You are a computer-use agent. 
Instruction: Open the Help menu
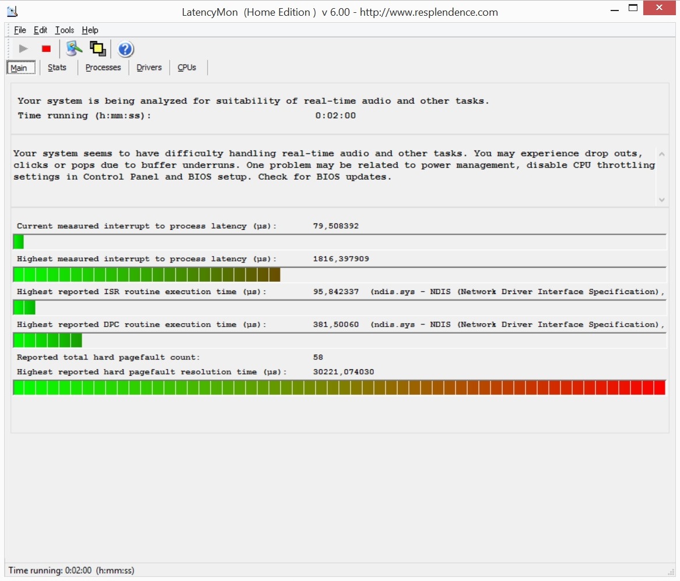[90, 30]
